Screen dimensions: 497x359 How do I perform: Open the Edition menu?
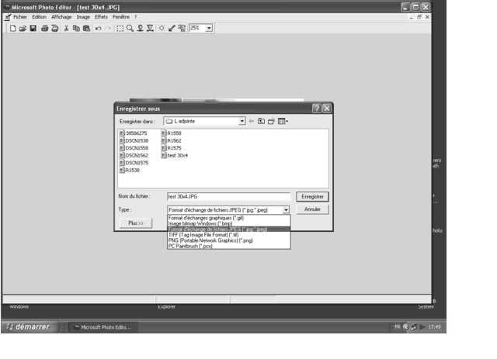tap(40, 17)
